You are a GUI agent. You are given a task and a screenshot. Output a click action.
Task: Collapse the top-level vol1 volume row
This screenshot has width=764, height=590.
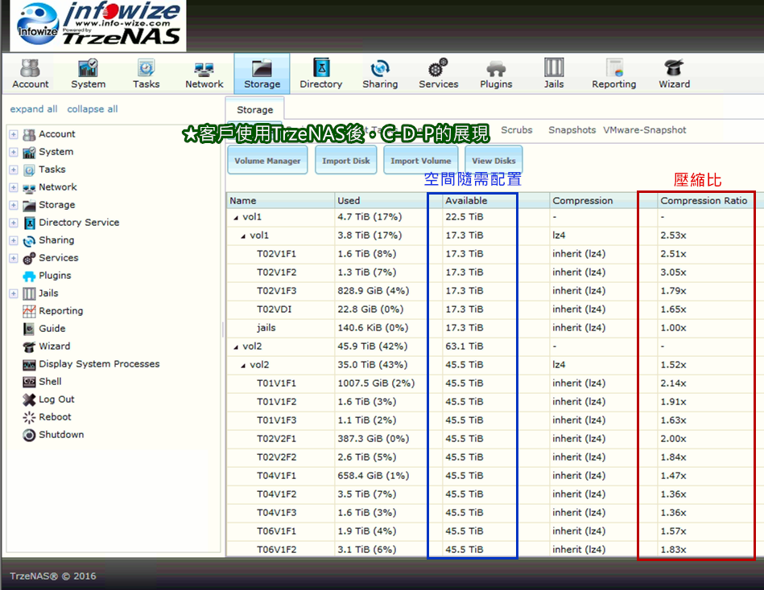236,217
